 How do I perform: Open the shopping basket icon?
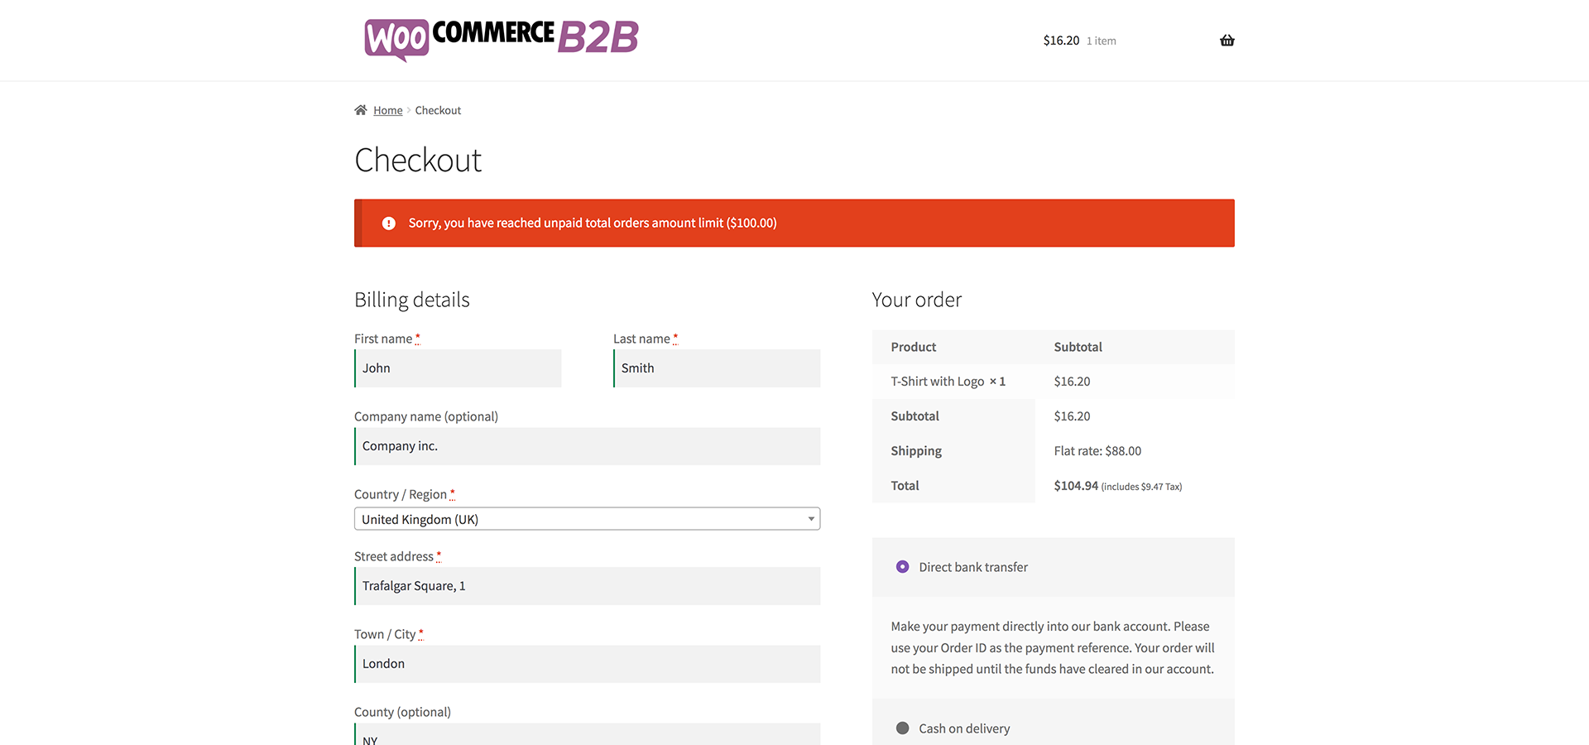point(1227,41)
